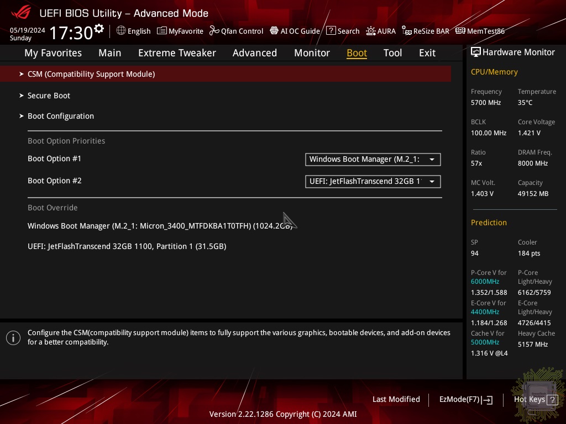Open the Search tool
This screenshot has height=424, width=566.
[x=343, y=31]
